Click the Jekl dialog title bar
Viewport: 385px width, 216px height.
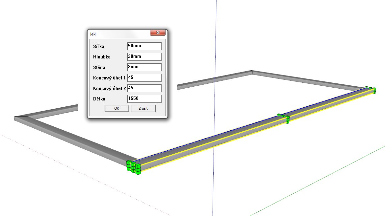point(118,33)
